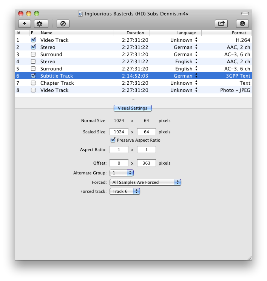Screen dimensions: 267x281
Task: Click the E... enabled column header
Action: coord(34,33)
